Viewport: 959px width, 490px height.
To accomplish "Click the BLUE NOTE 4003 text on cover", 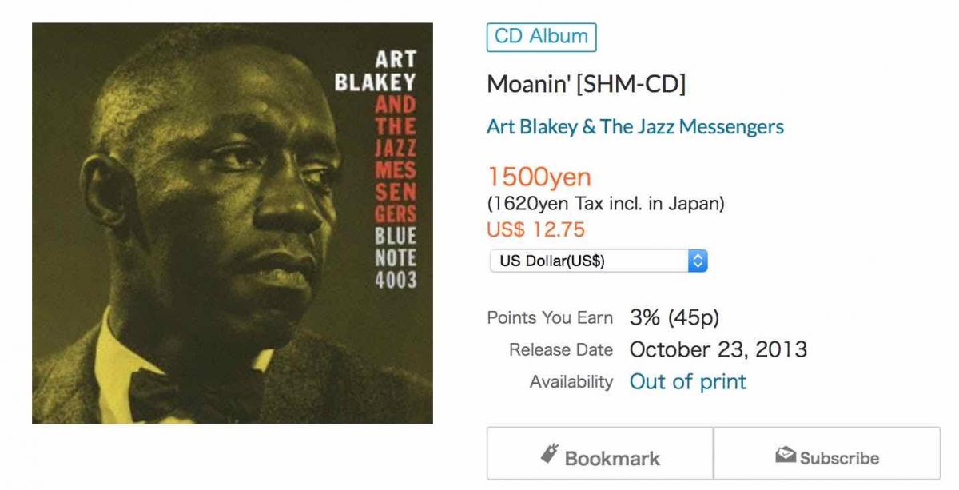I will click(x=396, y=258).
